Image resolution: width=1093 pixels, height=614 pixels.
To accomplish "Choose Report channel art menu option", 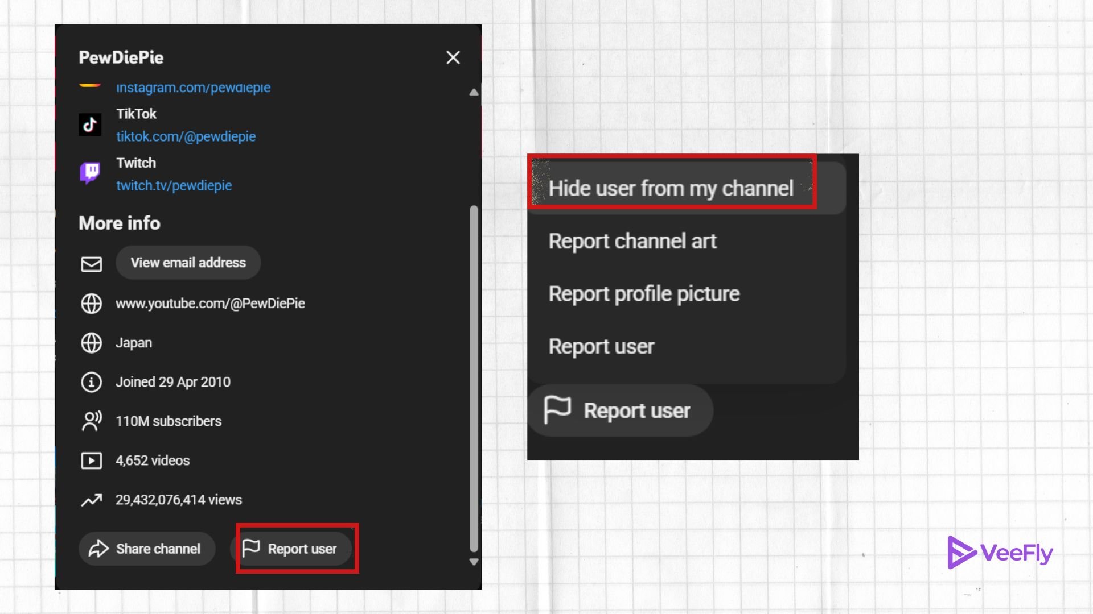I will (632, 241).
